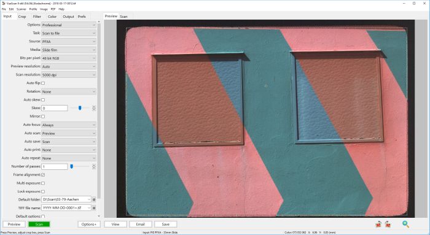The height and width of the screenshot is (235, 430).
Task: Open the Scan resolution dropdown
Action: 69,75
